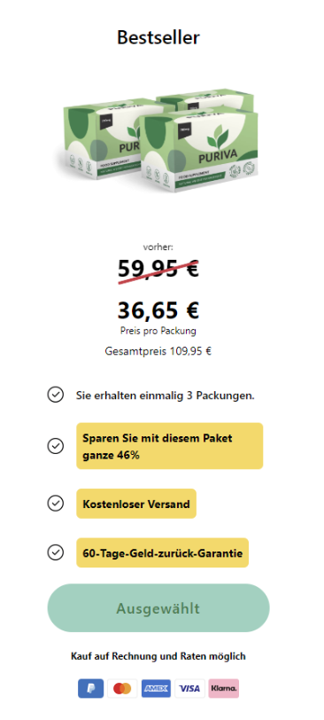Click checkmark icon beside 3 Packungen text
324x720 pixels.
[56, 395]
